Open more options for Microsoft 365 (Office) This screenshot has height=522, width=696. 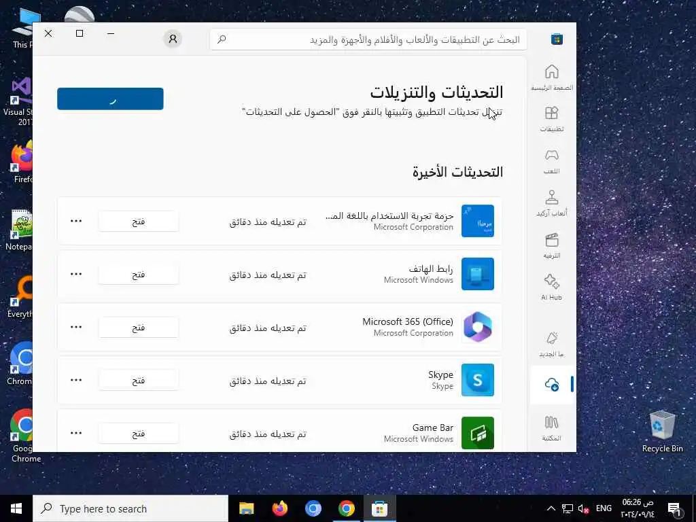76,327
